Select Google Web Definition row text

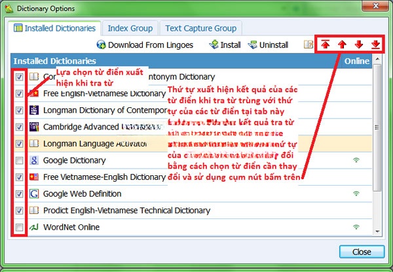83,194
